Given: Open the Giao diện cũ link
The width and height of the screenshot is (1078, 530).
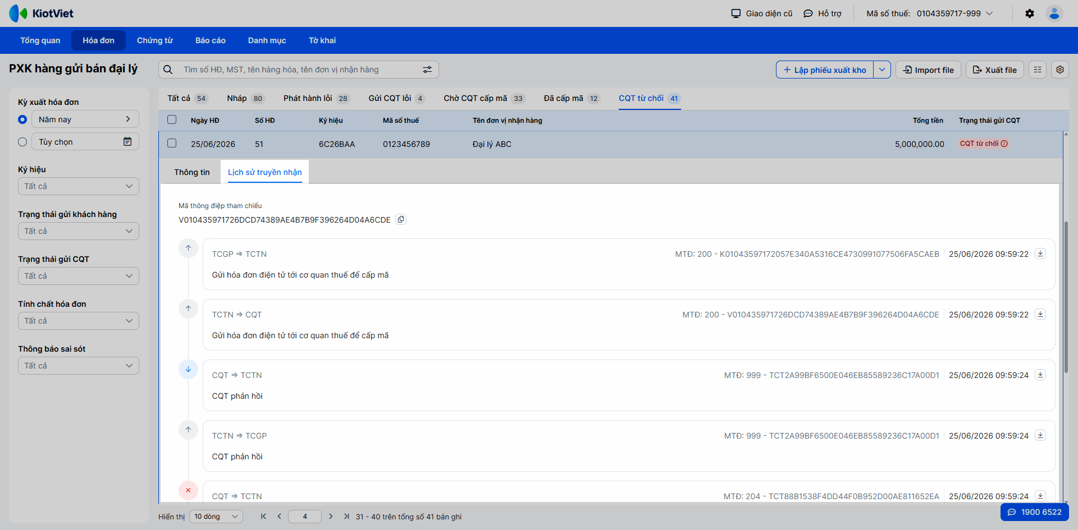Looking at the screenshot, I should tap(761, 13).
